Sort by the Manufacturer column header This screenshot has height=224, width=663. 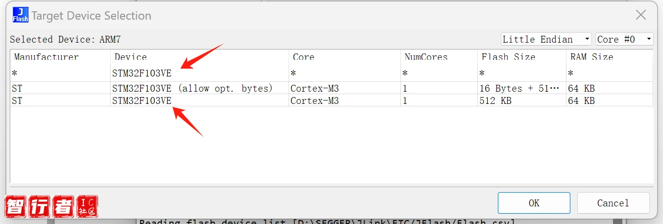click(x=46, y=57)
